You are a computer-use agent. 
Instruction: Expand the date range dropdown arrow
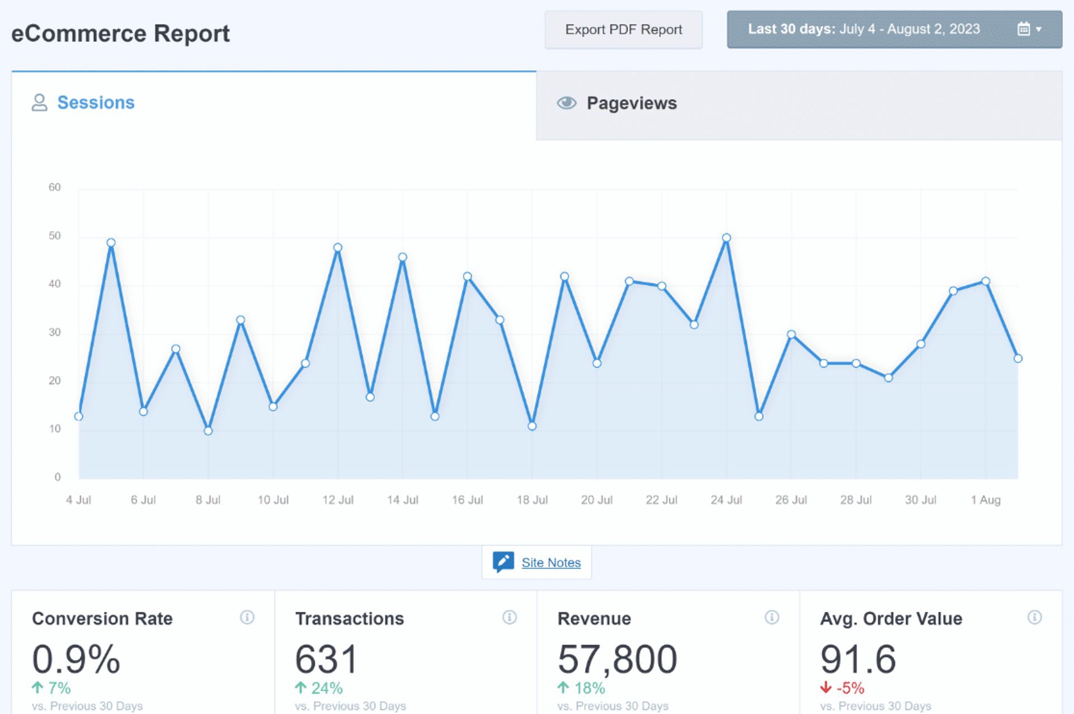1039,29
